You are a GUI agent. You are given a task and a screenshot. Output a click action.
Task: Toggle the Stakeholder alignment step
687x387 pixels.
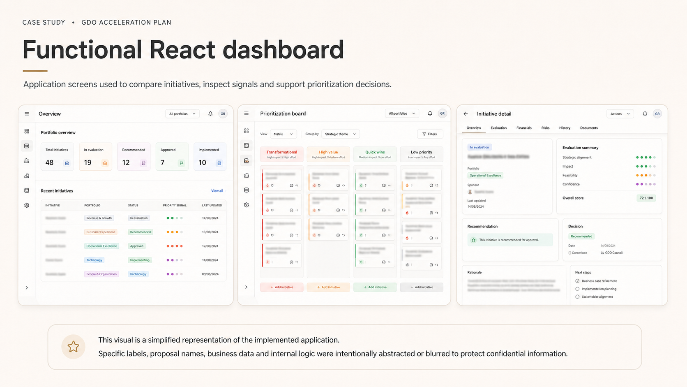point(577,297)
